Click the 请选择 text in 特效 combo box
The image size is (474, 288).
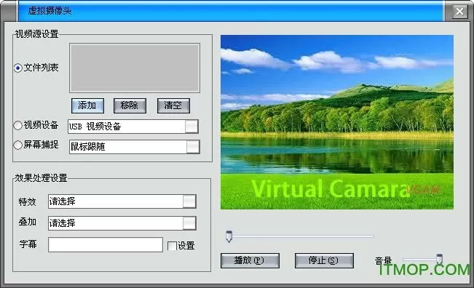pos(63,201)
